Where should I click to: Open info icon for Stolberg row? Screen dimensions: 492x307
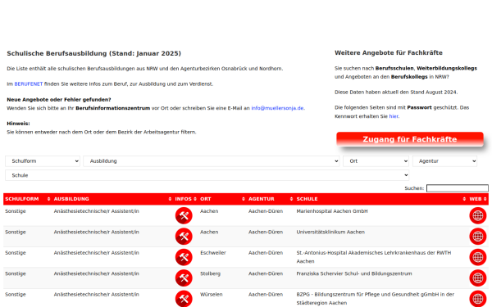(184, 278)
